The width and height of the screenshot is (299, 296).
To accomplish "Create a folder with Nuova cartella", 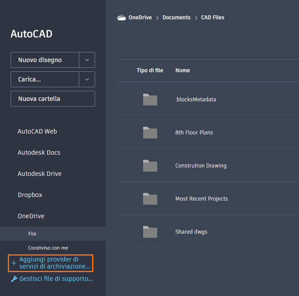I will (53, 99).
